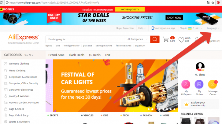Expand the Ship to / UAH selector

191,28
